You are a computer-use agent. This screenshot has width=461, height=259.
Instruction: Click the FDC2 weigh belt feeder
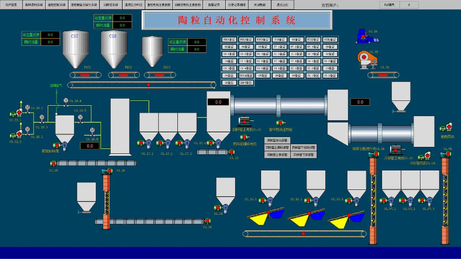click(x=124, y=75)
